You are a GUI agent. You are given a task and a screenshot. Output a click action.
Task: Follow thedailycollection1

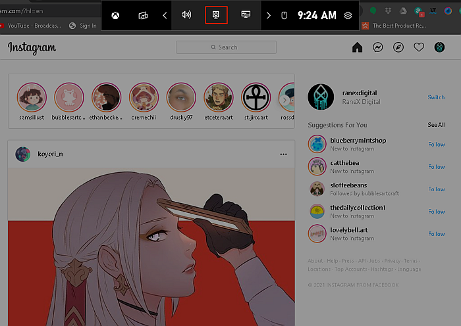click(x=436, y=212)
